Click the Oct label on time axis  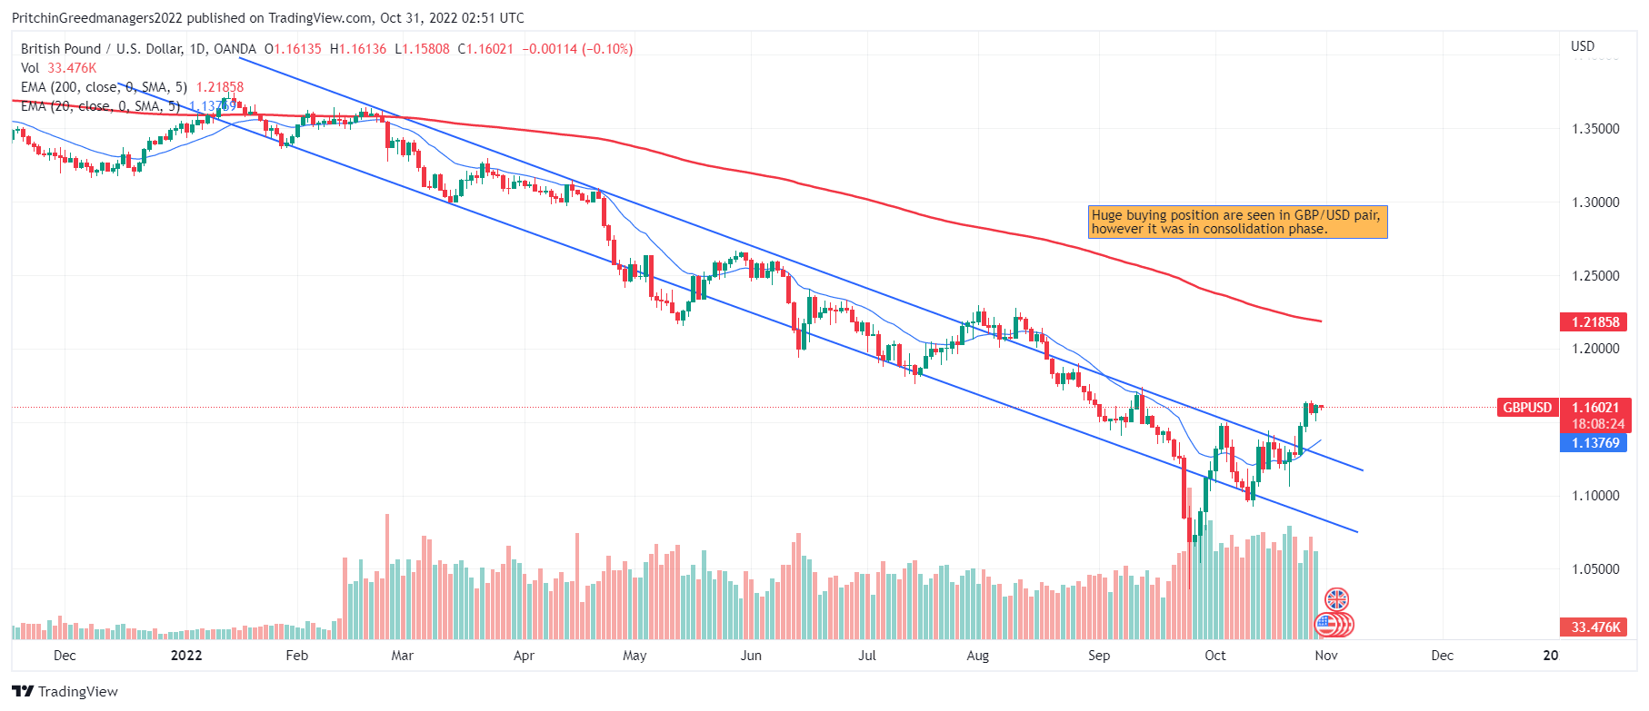point(1214,656)
